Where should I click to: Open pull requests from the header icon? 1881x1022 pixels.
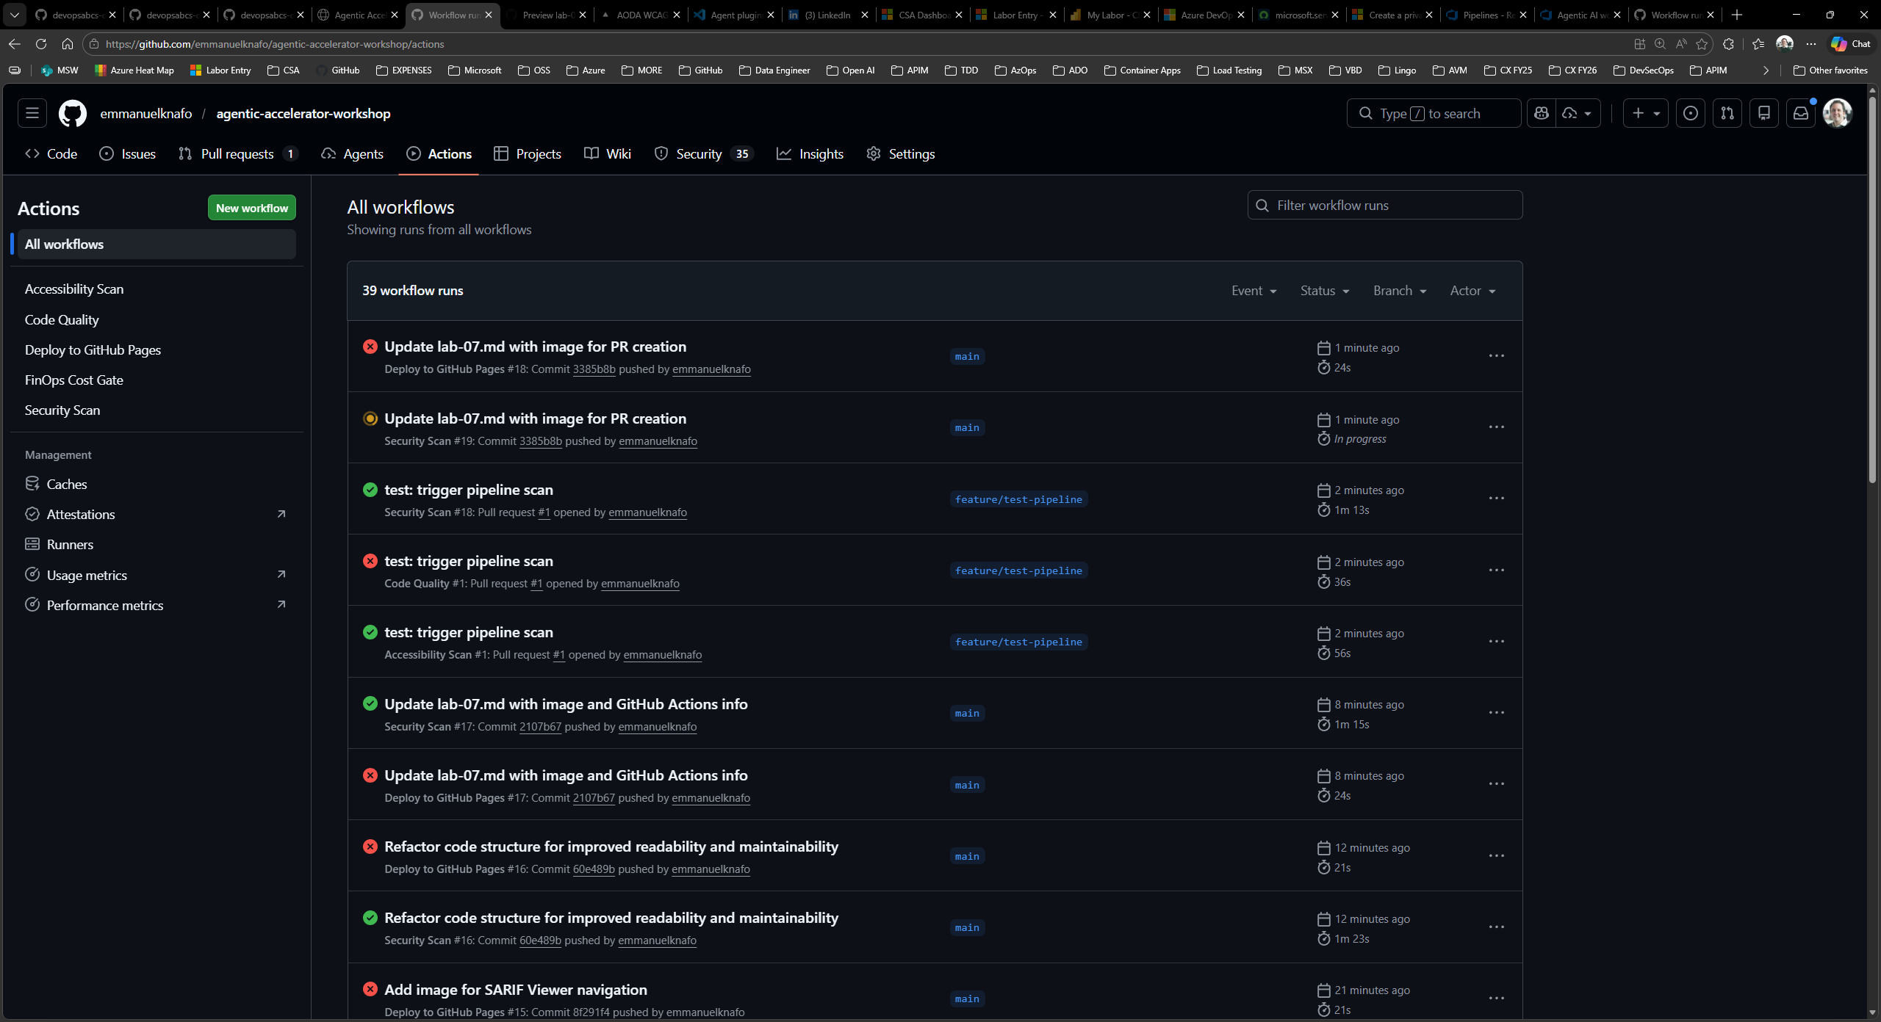click(x=1727, y=113)
